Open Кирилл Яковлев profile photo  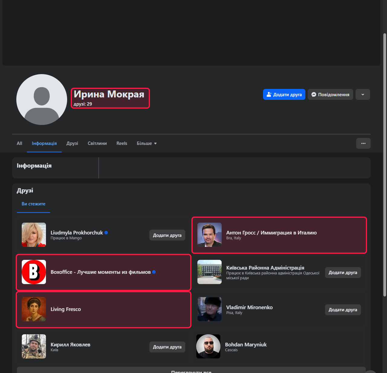click(34, 346)
